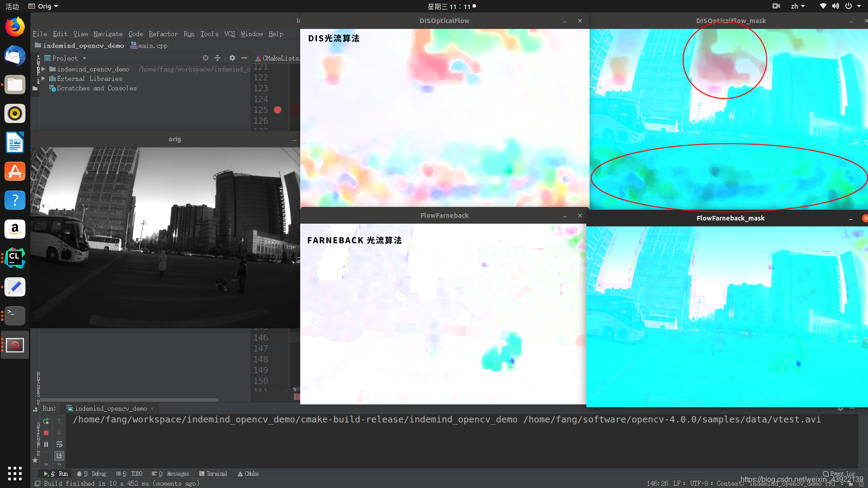Viewport: 868px width, 488px height.
Task: Open the Orig app menu in top bar
Action: (43, 6)
